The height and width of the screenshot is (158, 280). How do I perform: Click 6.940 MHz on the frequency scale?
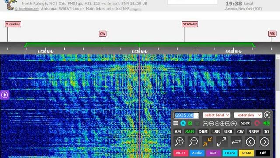[x=233, y=52]
